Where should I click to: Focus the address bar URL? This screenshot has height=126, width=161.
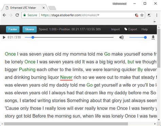point(70,15)
